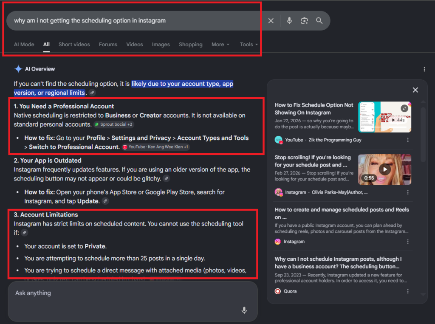Click heading '2. Your App is Outdated'
The image size is (435, 324).
coord(48,161)
